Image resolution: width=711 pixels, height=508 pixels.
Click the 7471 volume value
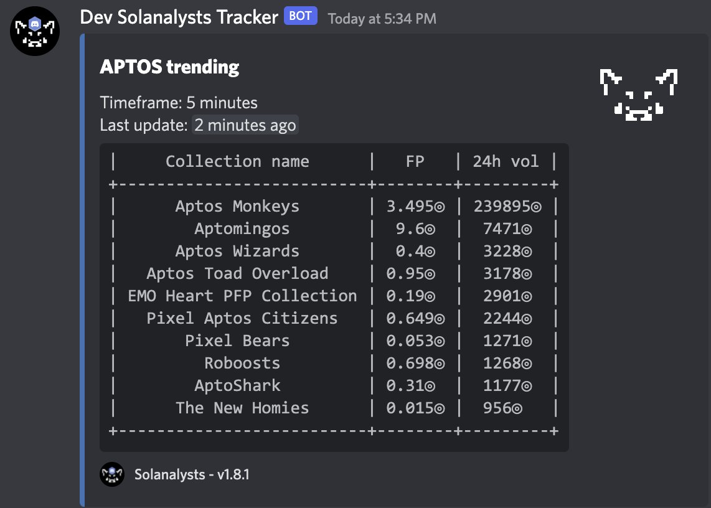507,228
